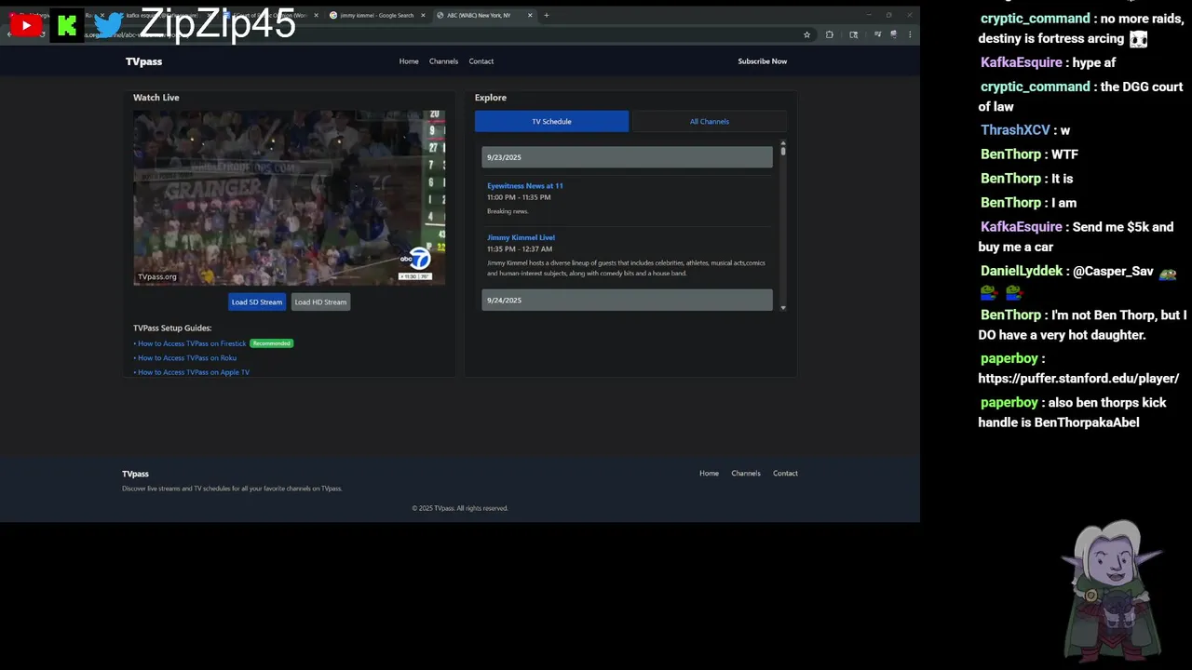Click KafkaEsquire username on 'hype af' message
This screenshot has height=670, width=1192.
[1021, 62]
